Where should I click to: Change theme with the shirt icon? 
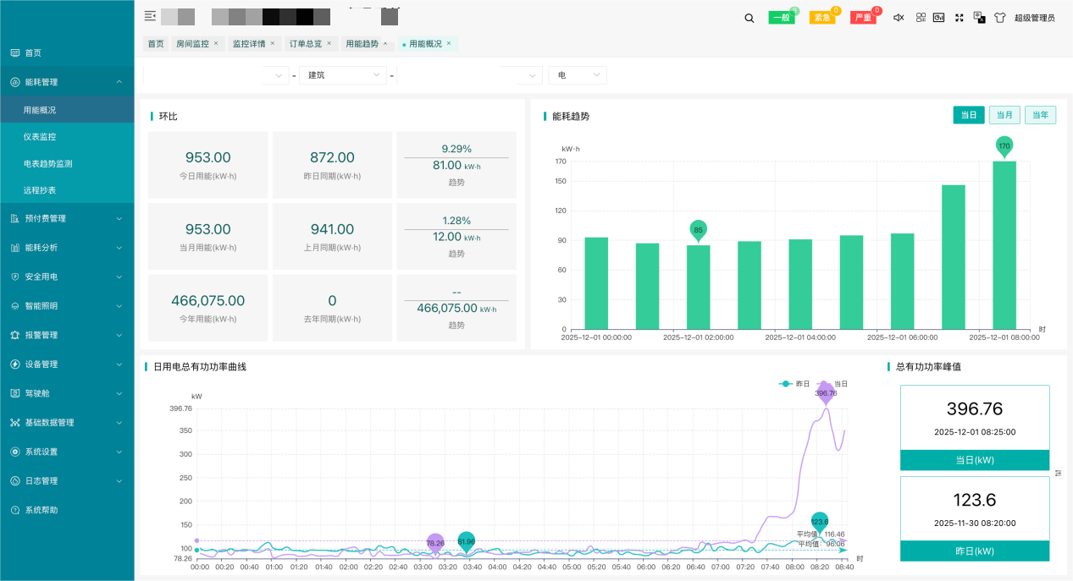pyautogui.click(x=1001, y=17)
